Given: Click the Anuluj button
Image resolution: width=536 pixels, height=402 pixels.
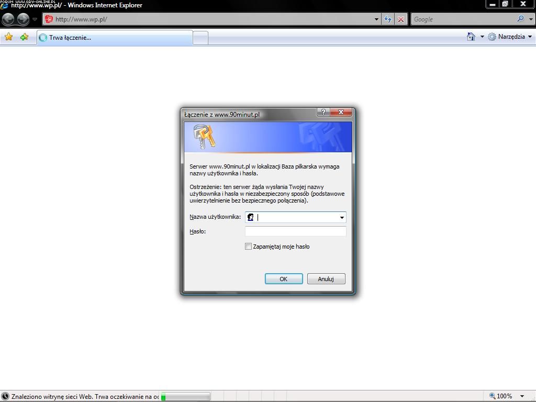Looking at the screenshot, I should (326, 279).
